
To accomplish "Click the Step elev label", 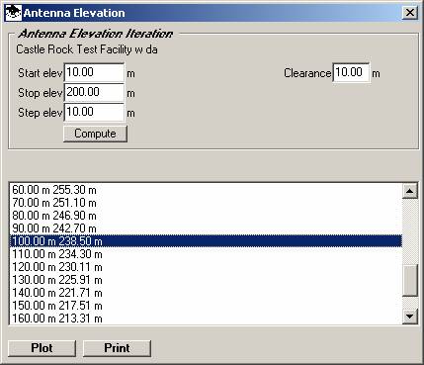I will tap(40, 113).
